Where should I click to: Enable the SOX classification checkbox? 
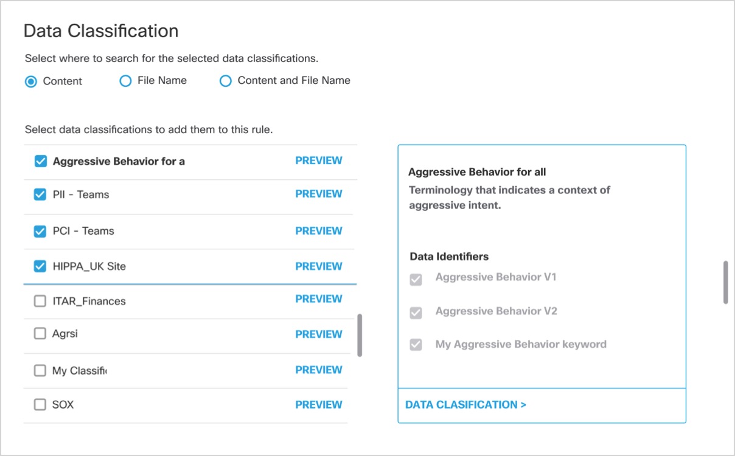(40, 405)
